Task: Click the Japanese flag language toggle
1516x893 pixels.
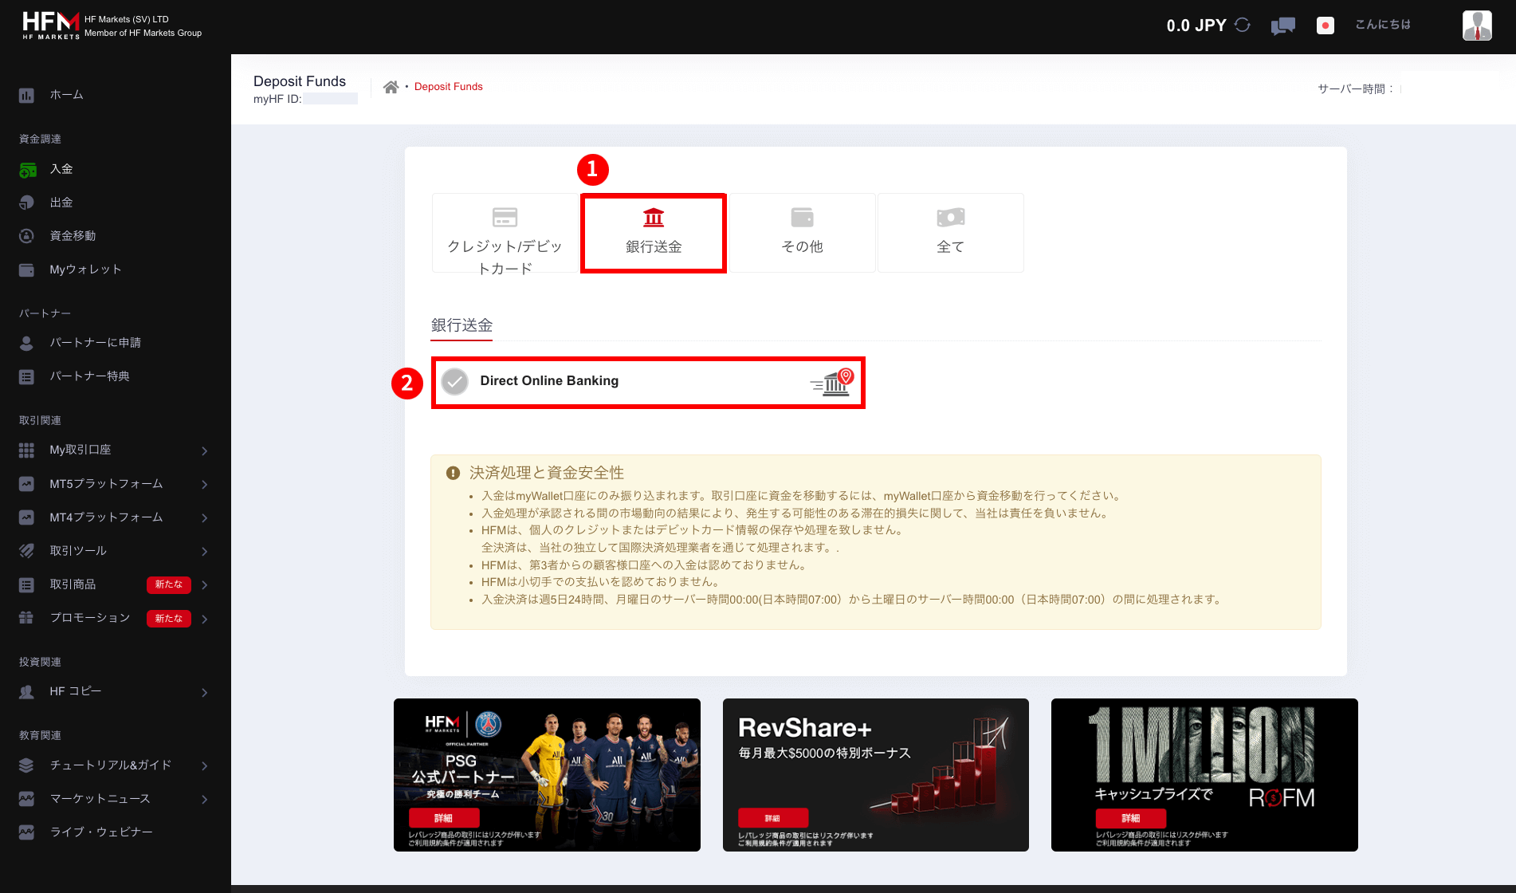Action: pyautogui.click(x=1325, y=26)
